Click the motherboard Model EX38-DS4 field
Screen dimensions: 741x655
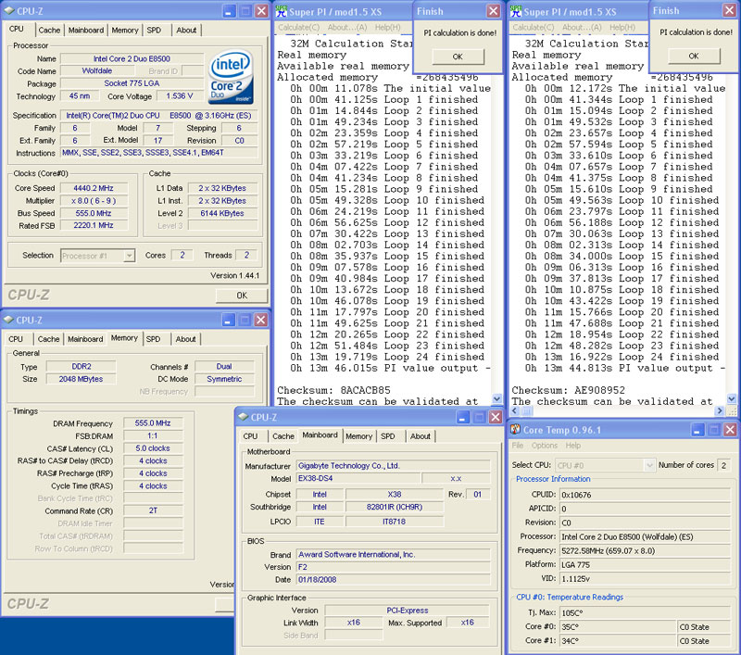click(x=358, y=478)
